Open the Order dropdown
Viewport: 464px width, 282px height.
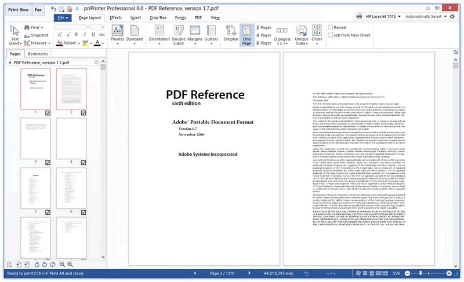[x=317, y=35]
